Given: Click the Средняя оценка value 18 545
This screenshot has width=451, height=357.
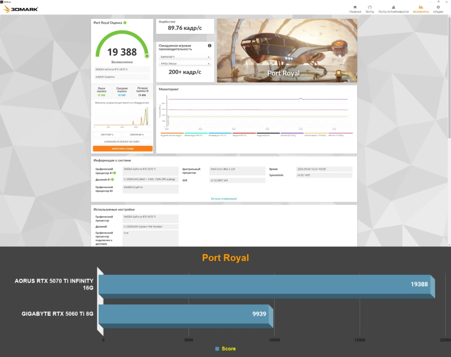Looking at the screenshot, I should click(x=122, y=95).
